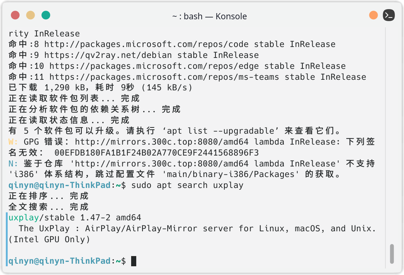Click the 'sudo apt search uxplay' command text

tap(187, 185)
